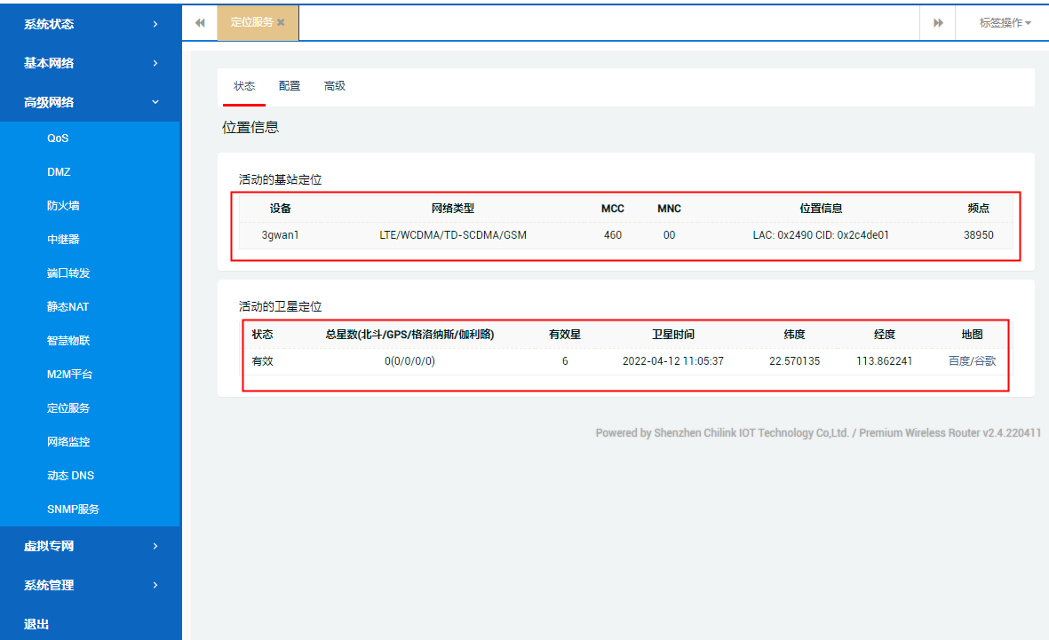The image size is (1049, 640).
Task: Switch to the 高级 tab
Action: tap(334, 86)
